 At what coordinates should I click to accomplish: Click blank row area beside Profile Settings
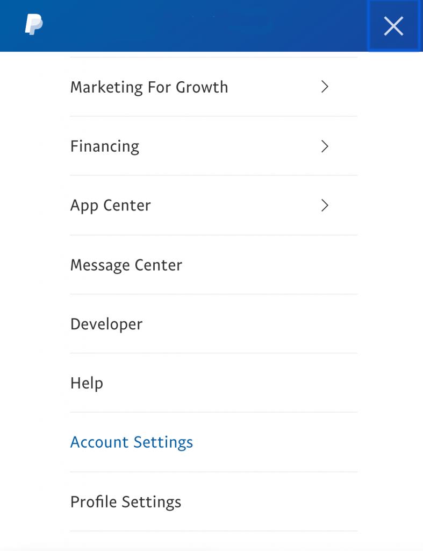coord(269,502)
